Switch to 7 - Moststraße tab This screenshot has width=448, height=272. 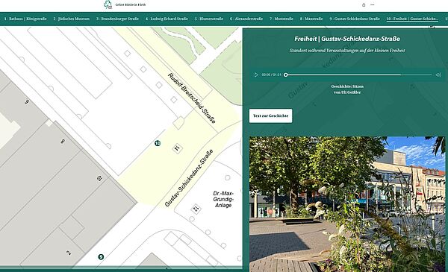tap(281, 19)
